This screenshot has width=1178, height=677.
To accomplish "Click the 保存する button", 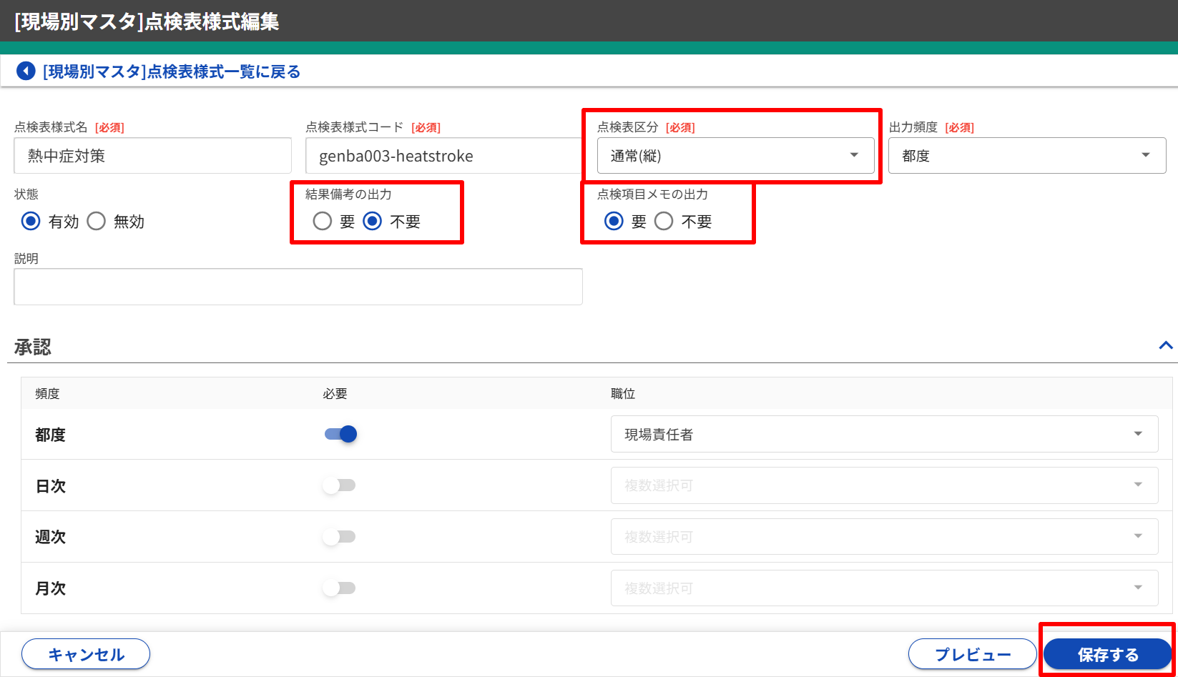I will [x=1107, y=654].
